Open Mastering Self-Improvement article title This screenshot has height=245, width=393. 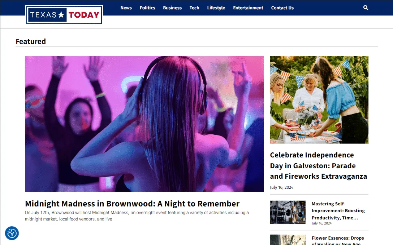pos(338,211)
